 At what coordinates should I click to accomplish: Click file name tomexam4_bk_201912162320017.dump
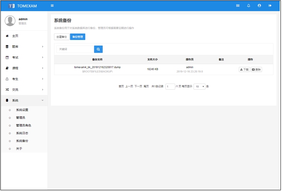(97, 67)
